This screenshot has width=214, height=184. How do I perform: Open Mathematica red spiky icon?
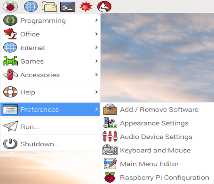click(86, 6)
